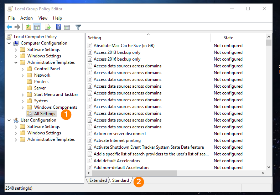Click the Up one level folder icon
The image size is (280, 195).
pyautogui.click(x=28, y=27)
